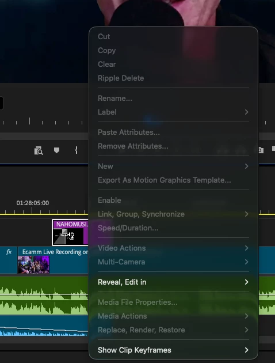Image resolution: width=275 pixels, height=363 pixels.
Task: Choose Speed/Duration... menu entry
Action: (x=128, y=228)
